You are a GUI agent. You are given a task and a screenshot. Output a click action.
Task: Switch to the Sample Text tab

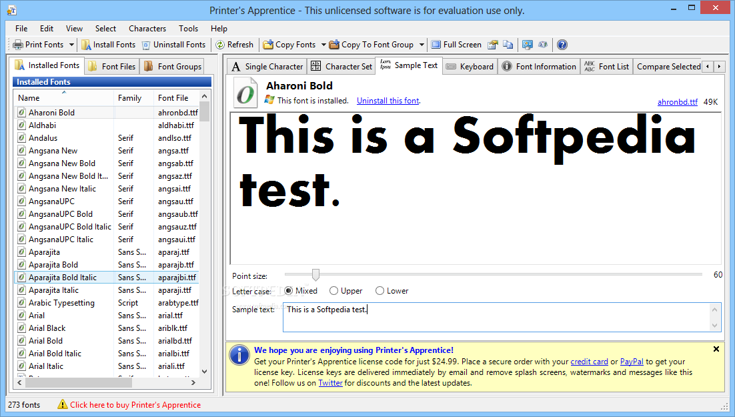pos(409,65)
